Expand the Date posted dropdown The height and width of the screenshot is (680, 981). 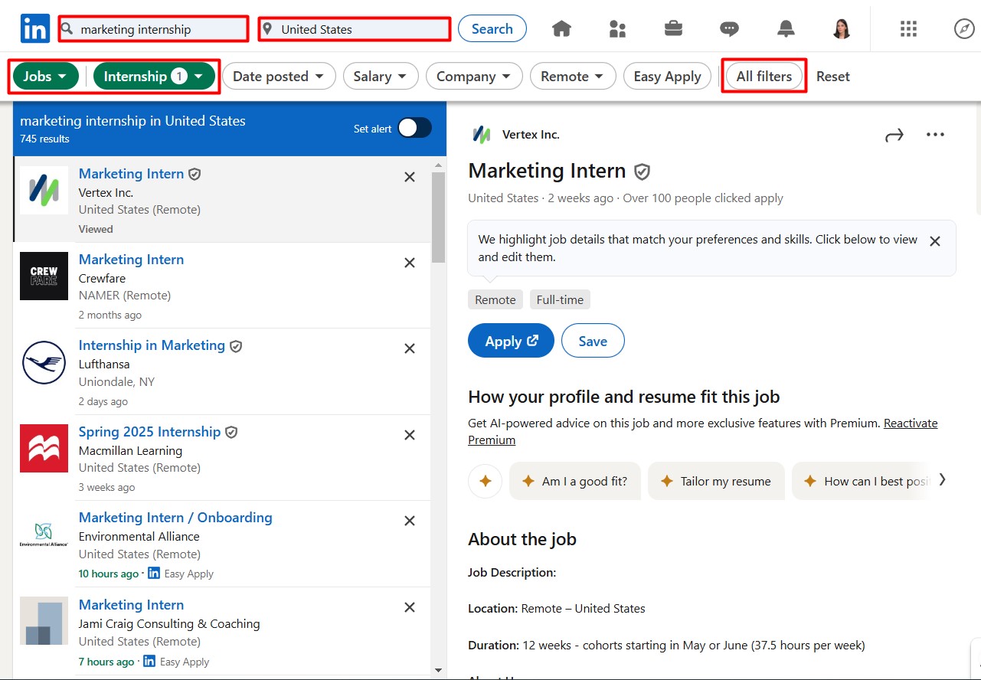[279, 76]
